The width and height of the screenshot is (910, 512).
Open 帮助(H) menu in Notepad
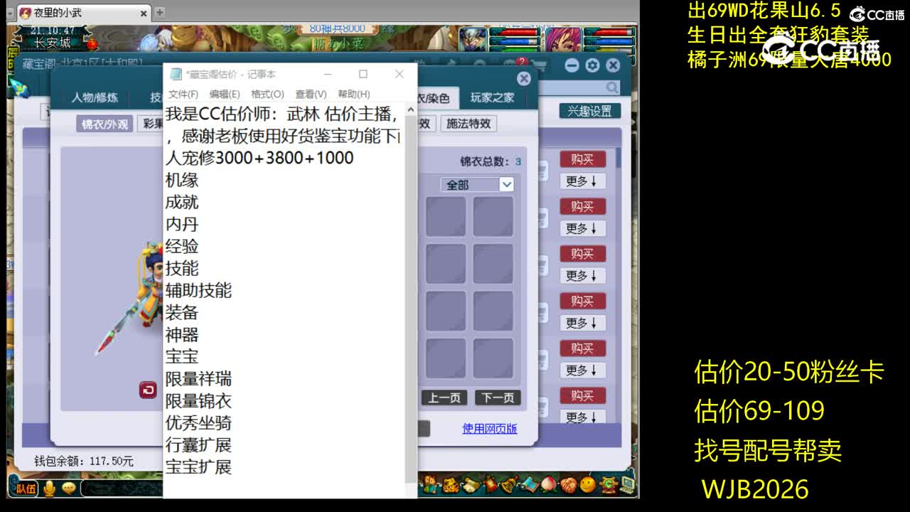[354, 94]
